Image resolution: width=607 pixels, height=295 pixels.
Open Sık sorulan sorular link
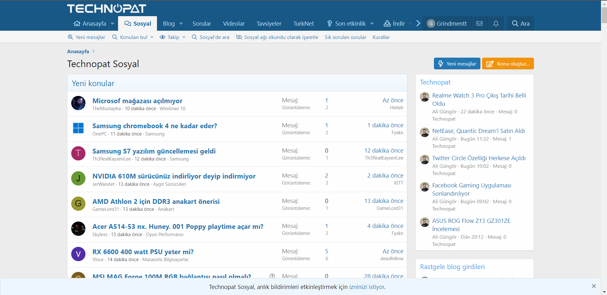[345, 37]
